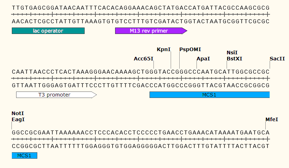Click the PspOMI cut site label

190,49
